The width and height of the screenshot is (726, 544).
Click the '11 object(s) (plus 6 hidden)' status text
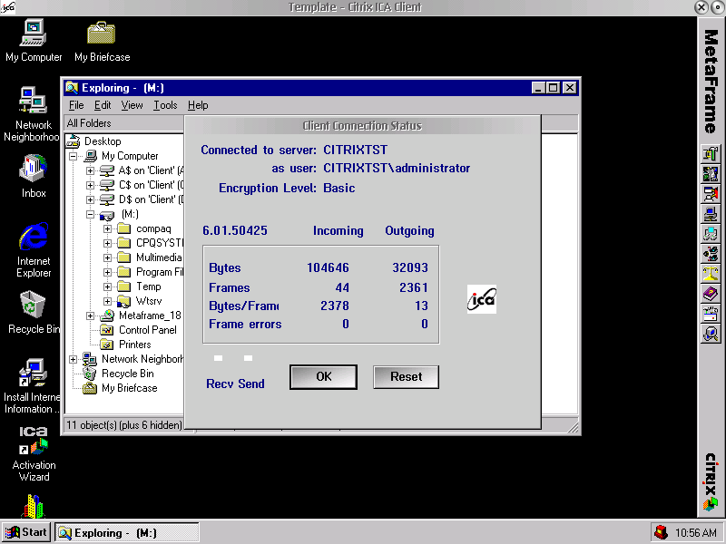124,425
